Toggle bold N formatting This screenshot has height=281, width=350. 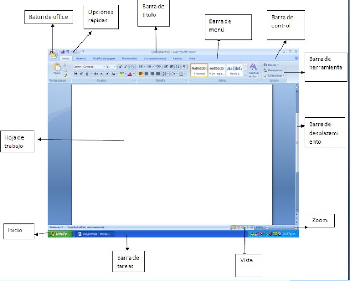(75, 74)
